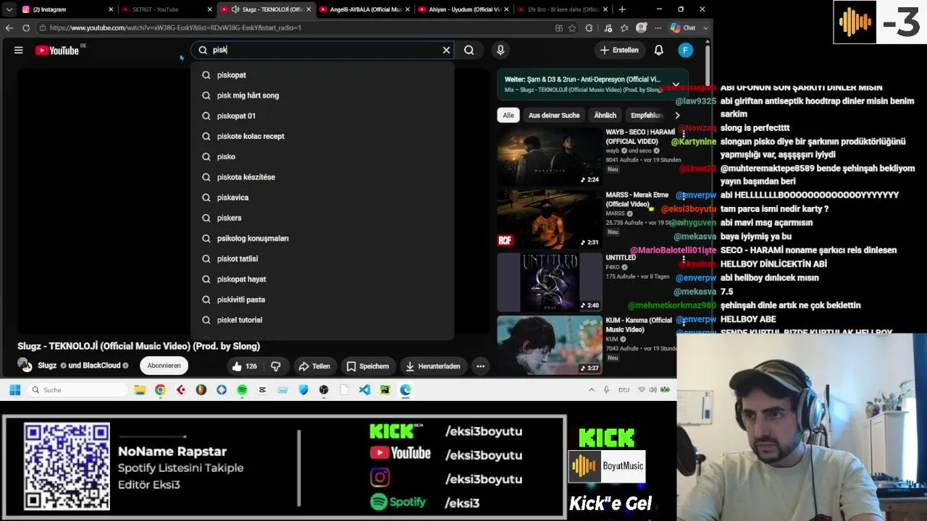Select the 'piskel tutorial' suggestion
Viewport: 927px width, 521px height.
[322, 320]
